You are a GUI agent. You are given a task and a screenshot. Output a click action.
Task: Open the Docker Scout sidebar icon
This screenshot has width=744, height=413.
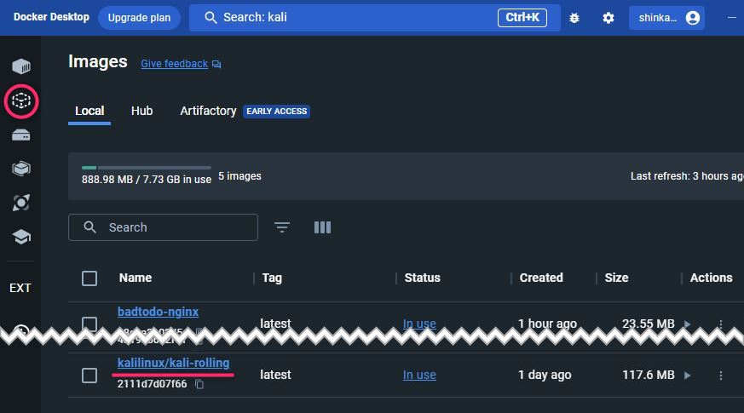coord(21,203)
